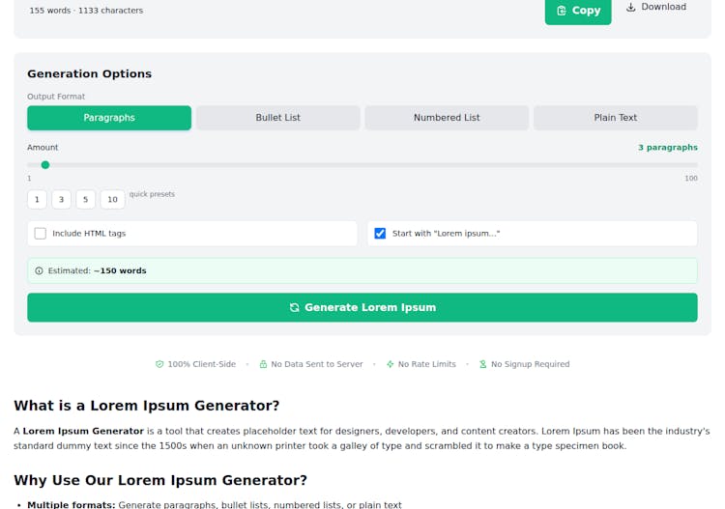Click the Amount slider handle
725x509 pixels.
(45, 165)
